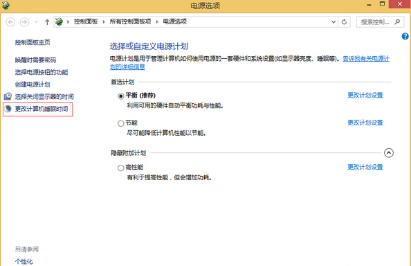Viewport: 411px width, 266px height.
Task: Click 更改计划设置 for 节能 plan
Action: point(365,123)
